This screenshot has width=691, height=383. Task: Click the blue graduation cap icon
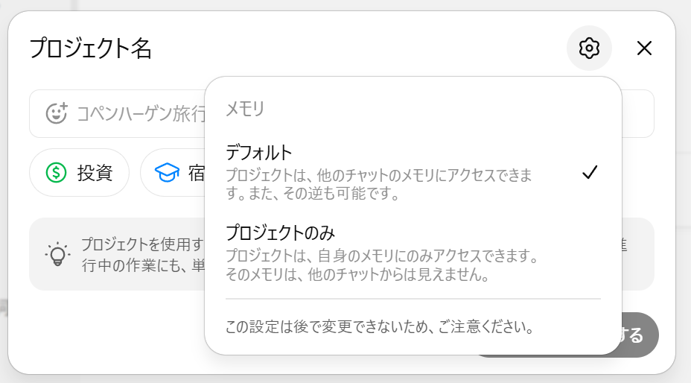[x=167, y=173]
